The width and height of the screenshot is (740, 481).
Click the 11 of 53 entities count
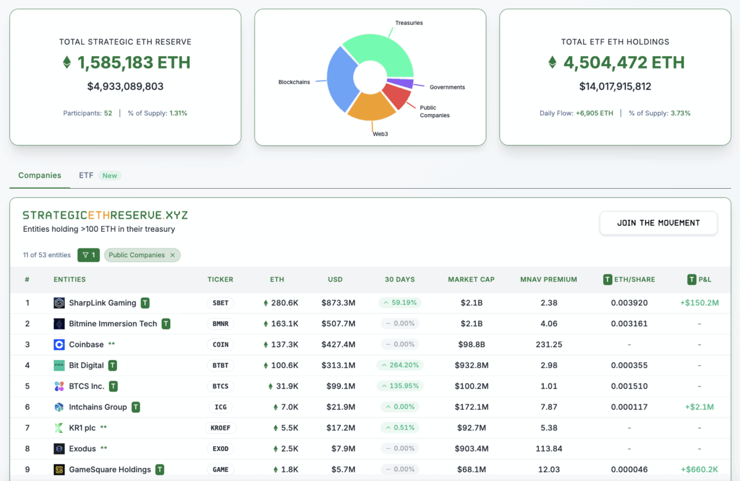47,255
